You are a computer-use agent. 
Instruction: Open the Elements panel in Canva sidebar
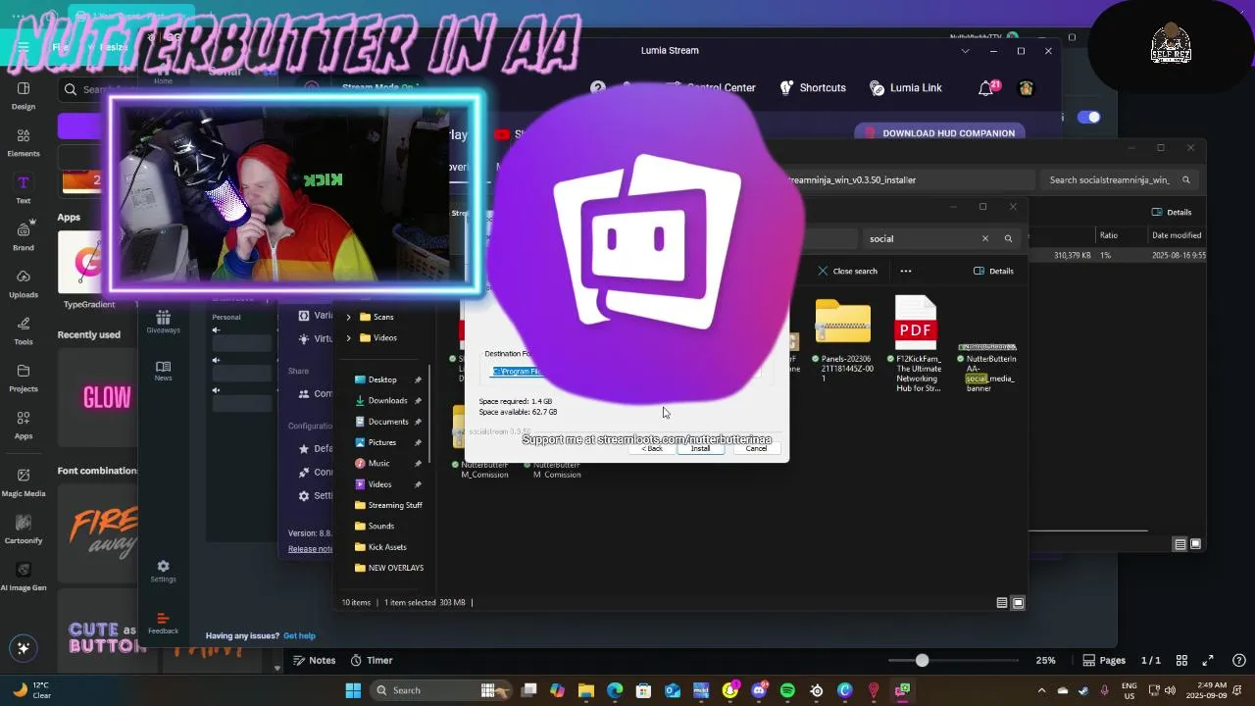24,142
